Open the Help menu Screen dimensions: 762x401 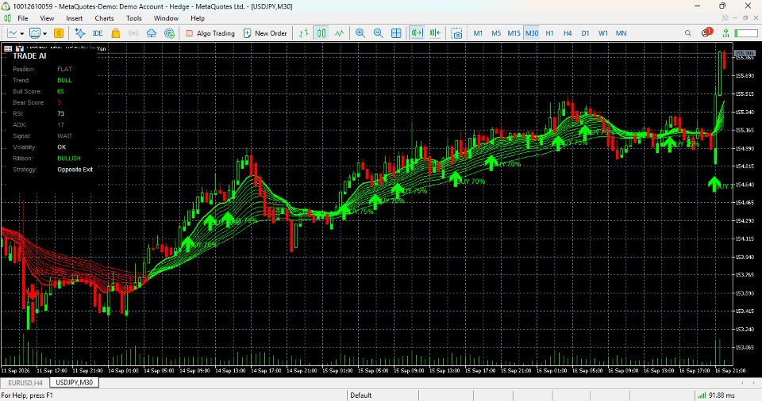(198, 18)
